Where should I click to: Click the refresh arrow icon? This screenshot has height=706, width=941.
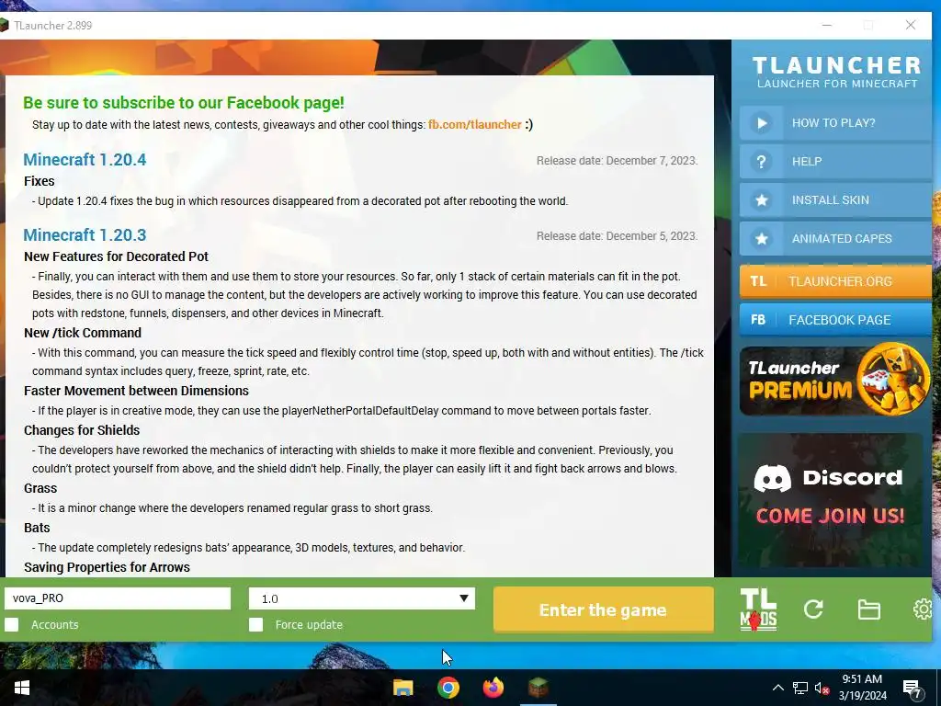813,609
